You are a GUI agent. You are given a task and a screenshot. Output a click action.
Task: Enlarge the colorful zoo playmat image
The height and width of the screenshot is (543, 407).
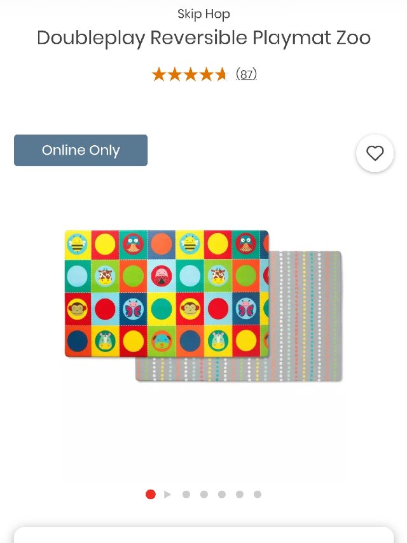coord(167,293)
